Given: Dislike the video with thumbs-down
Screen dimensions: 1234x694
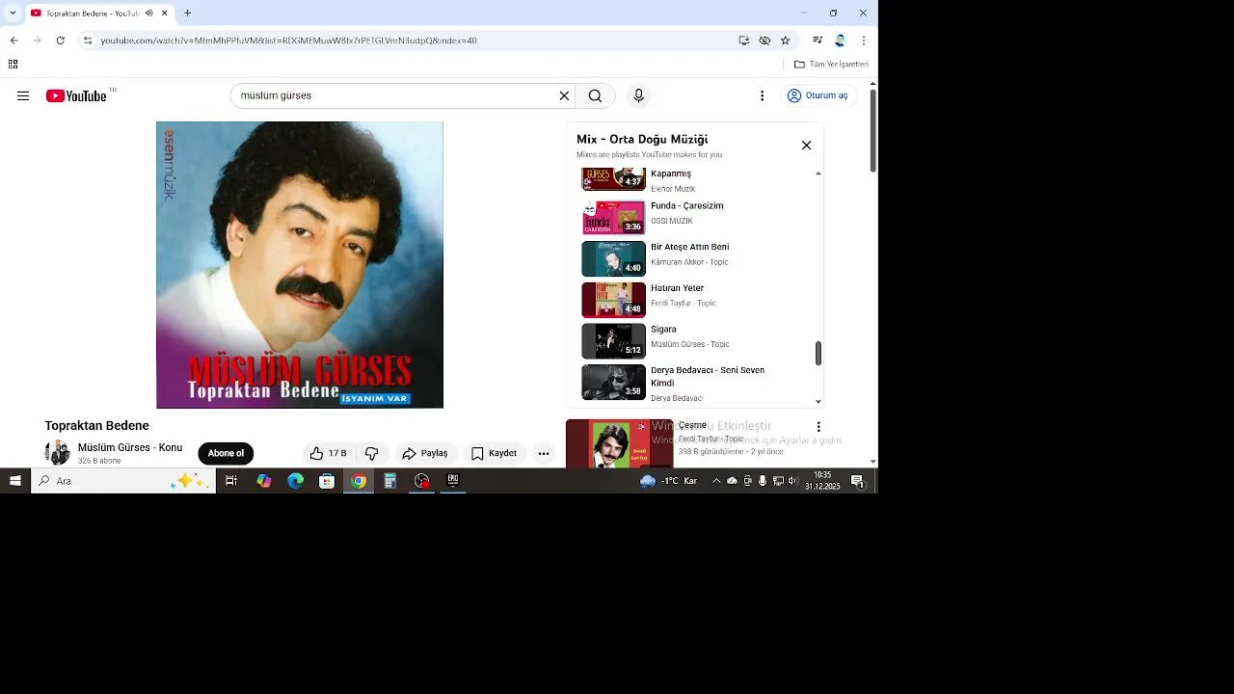Looking at the screenshot, I should coord(371,453).
